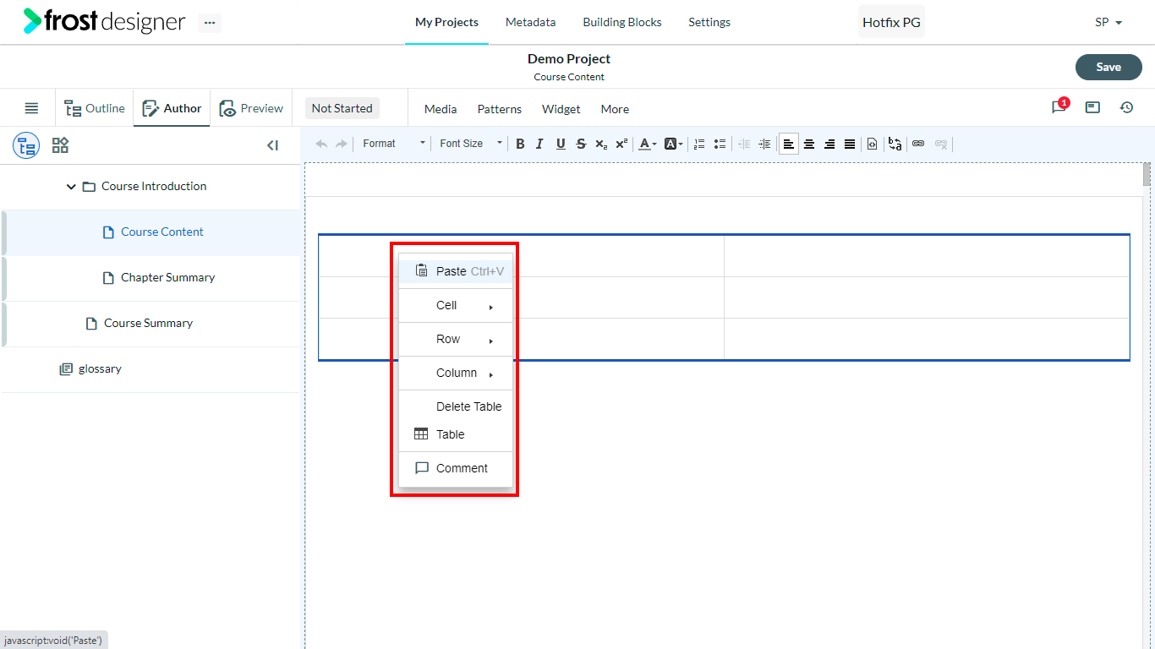Open the comments icon with red badge
Viewport: 1155px width, 649px height.
click(1059, 107)
